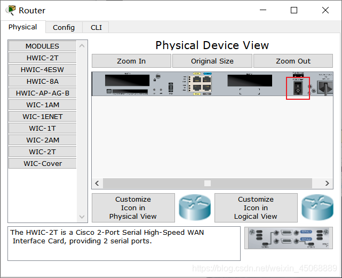
Task: Select the WIC-1AM module
Action: click(x=43, y=105)
